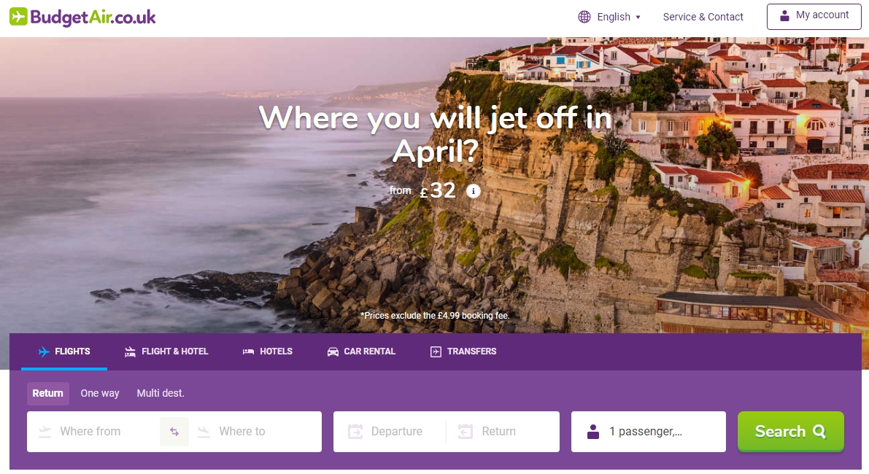Click the BudgetAir.co.uk logo
The image size is (869, 474).
[82, 18]
